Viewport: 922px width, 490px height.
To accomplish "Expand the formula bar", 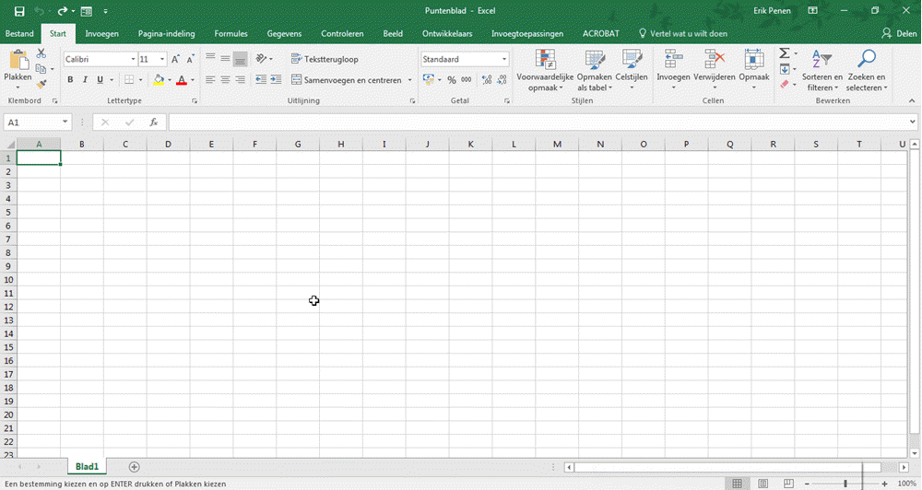I will [913, 122].
